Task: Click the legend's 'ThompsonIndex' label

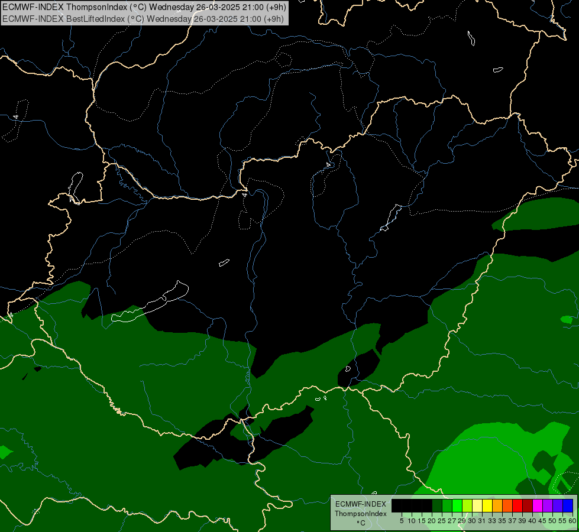Action: point(361,514)
